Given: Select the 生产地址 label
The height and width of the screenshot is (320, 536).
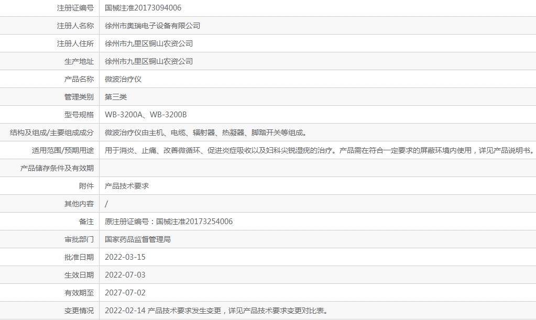Looking at the screenshot, I should [79, 61].
